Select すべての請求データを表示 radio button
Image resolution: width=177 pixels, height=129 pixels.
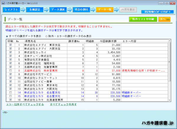(x=7, y=37)
